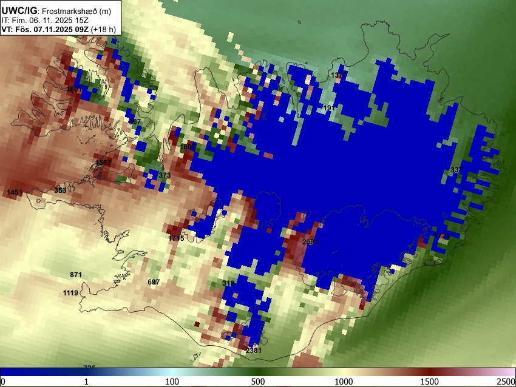516x387 pixels.
Task: Click the map value 191
Action: [x=329, y=108]
